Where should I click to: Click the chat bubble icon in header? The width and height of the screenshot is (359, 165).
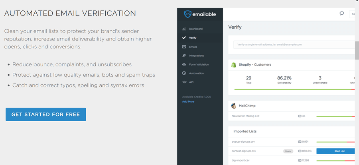point(342,14)
